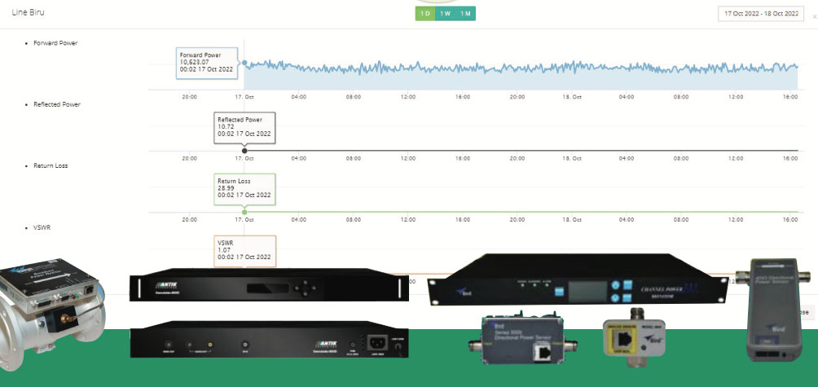Click the black Reflected Power data point marker
818x387 pixels.
click(x=244, y=151)
